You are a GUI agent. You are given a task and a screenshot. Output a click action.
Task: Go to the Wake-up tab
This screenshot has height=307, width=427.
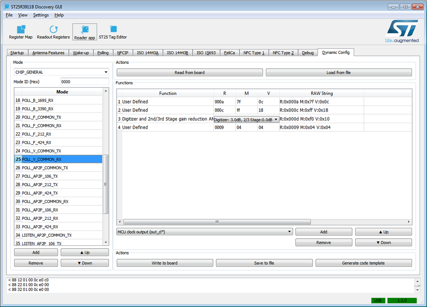[x=81, y=53]
